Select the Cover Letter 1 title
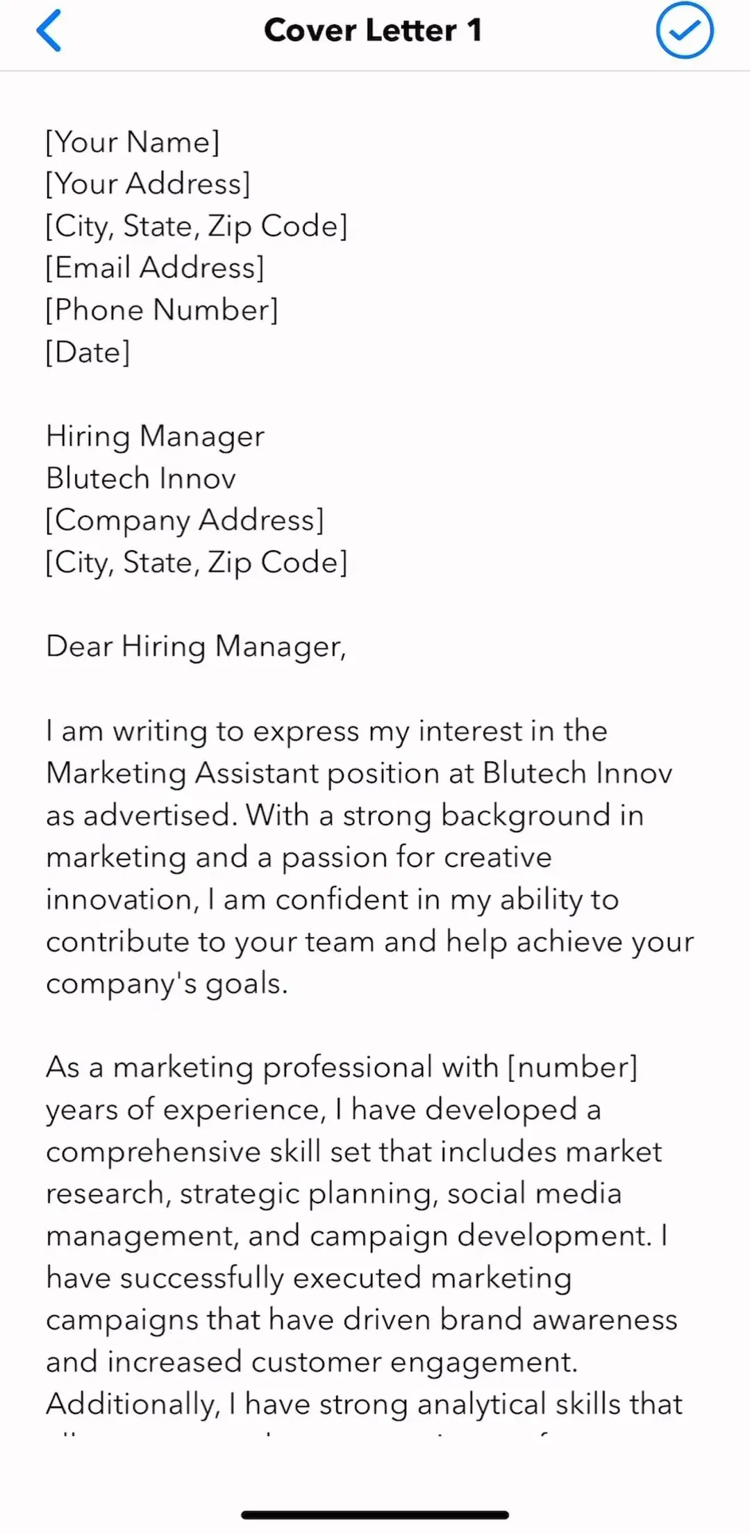The height and width of the screenshot is (1534, 750). pos(373,31)
